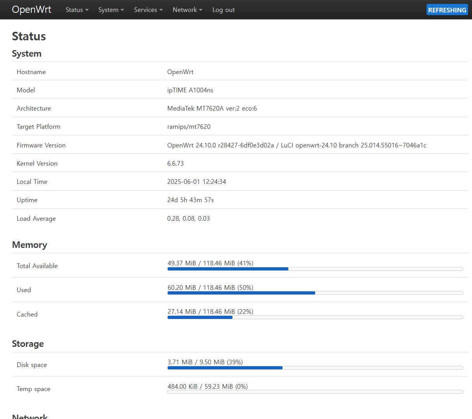The width and height of the screenshot is (472, 419).
Task: Toggle the REFRESHING auto-refresh indicator
Action: (x=447, y=10)
